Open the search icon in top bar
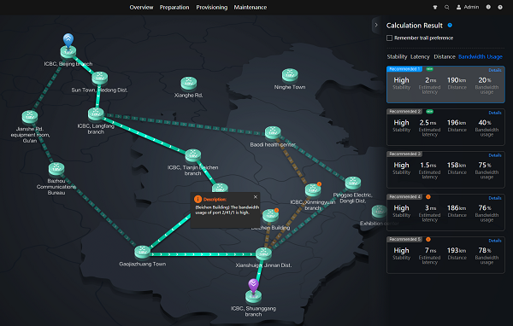The image size is (513, 326). (446, 7)
